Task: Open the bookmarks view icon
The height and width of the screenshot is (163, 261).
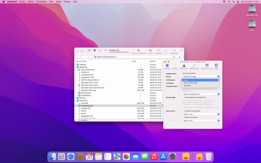Action: (x=95, y=51)
